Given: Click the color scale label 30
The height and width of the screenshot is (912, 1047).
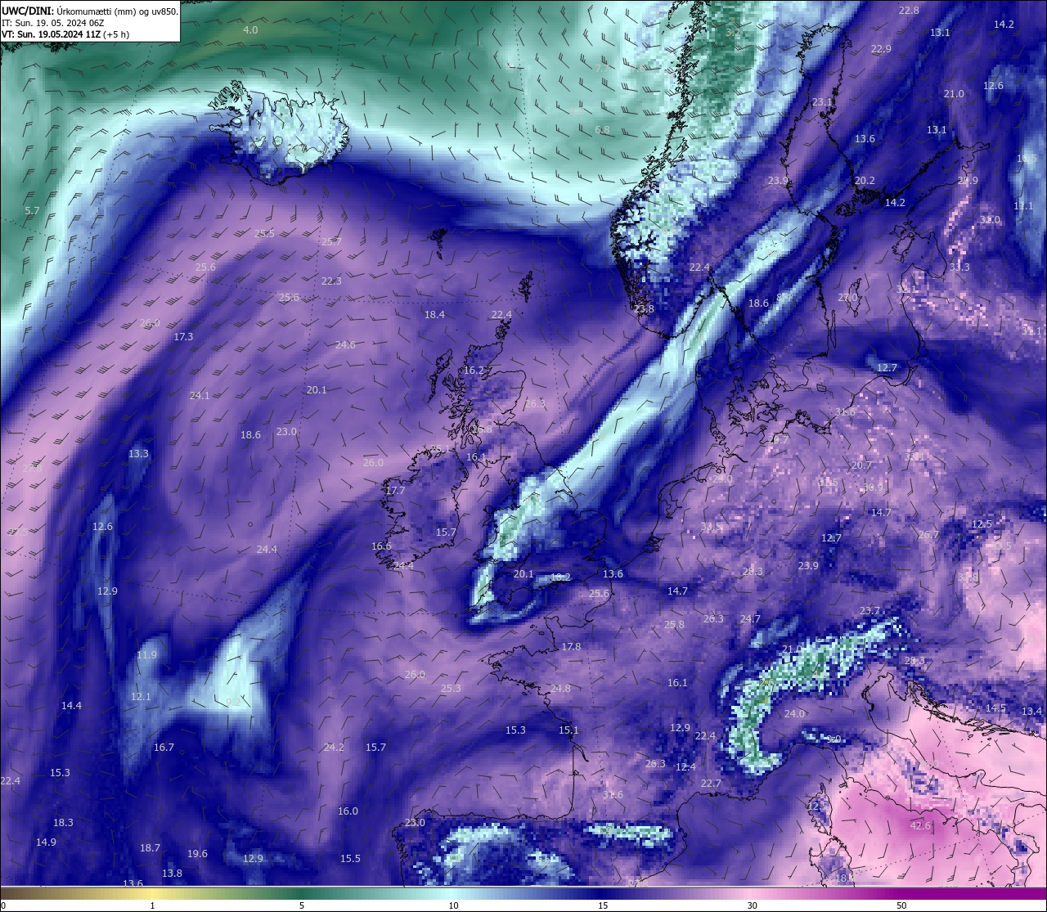Looking at the screenshot, I should (x=752, y=905).
